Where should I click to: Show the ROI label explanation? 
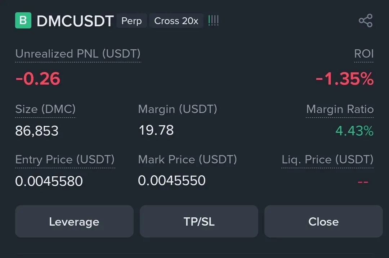pyautogui.click(x=364, y=54)
